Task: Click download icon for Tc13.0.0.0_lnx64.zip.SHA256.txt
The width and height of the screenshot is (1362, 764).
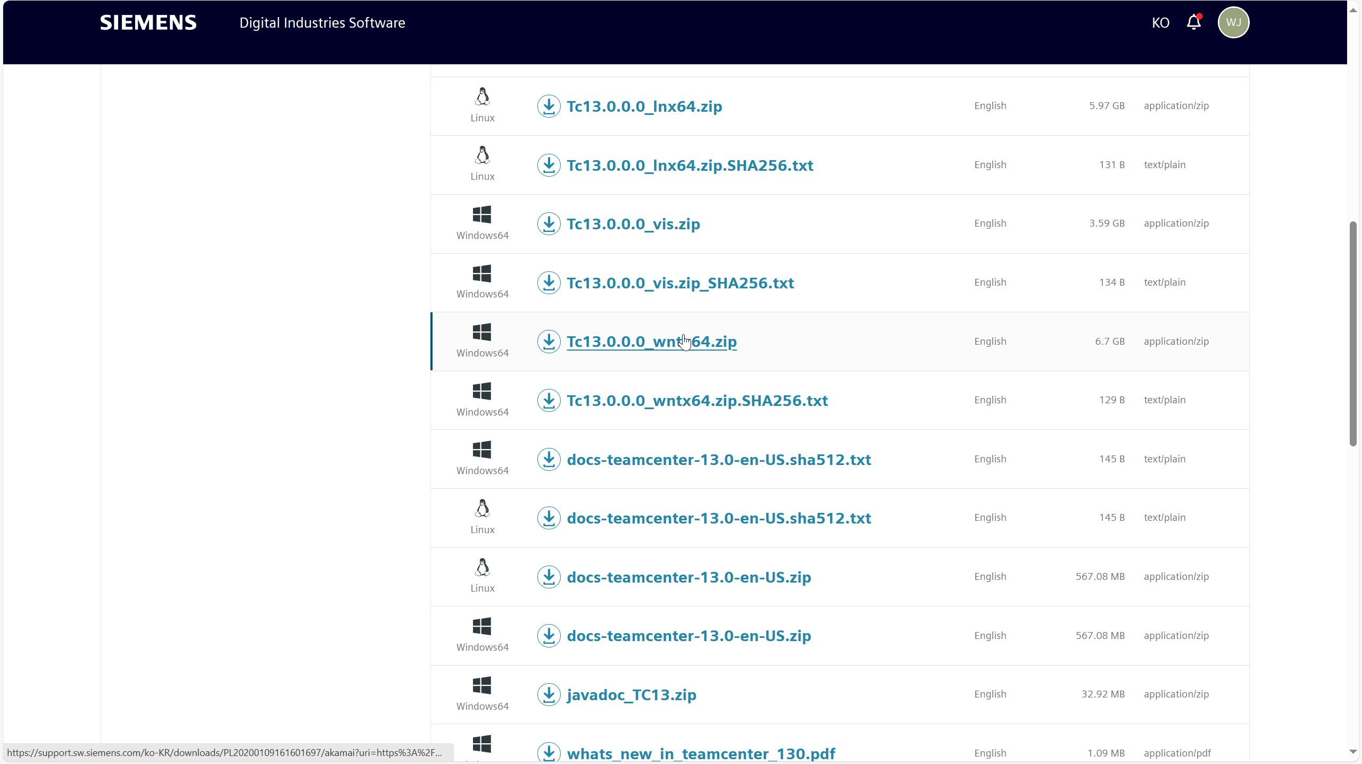Action: [x=549, y=165]
